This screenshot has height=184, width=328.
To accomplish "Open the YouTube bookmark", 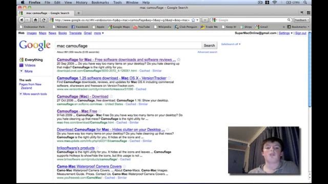I will point(141,27).
